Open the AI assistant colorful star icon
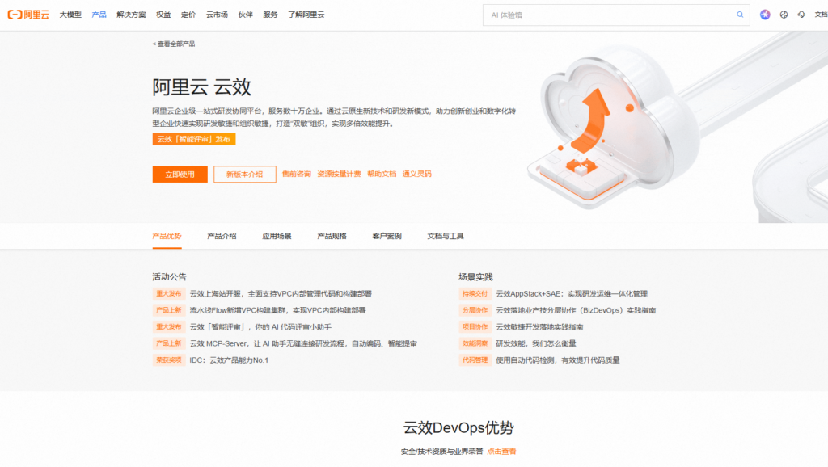The image size is (828, 467). 765,14
